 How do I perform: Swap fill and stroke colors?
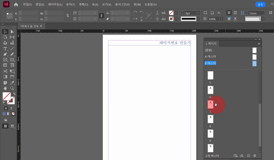click(14, 94)
